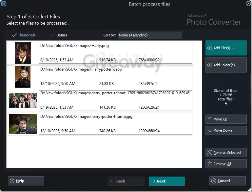252x192 pixels.
Task: Click the 1200x860x24 dimensions value
Action: [x=149, y=131]
